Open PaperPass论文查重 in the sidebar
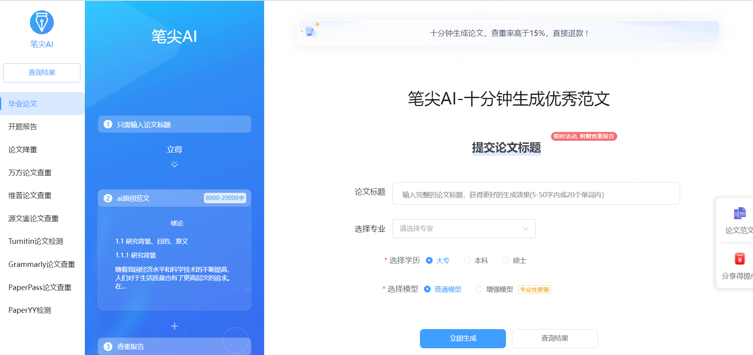Viewport: 753px width, 355px height. coord(42,287)
